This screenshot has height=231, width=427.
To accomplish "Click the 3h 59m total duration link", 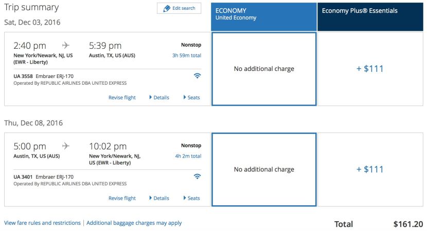I will tap(187, 55).
